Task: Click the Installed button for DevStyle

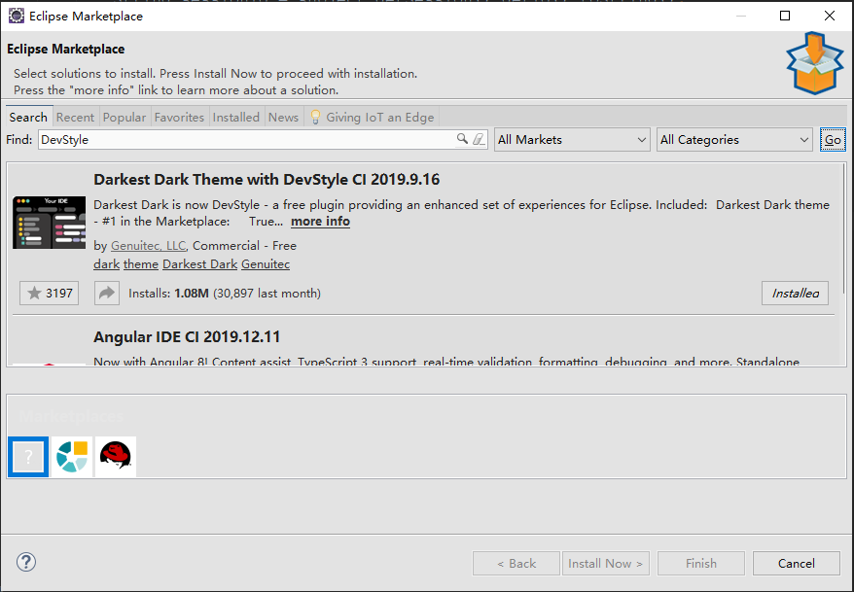Action: coord(795,293)
